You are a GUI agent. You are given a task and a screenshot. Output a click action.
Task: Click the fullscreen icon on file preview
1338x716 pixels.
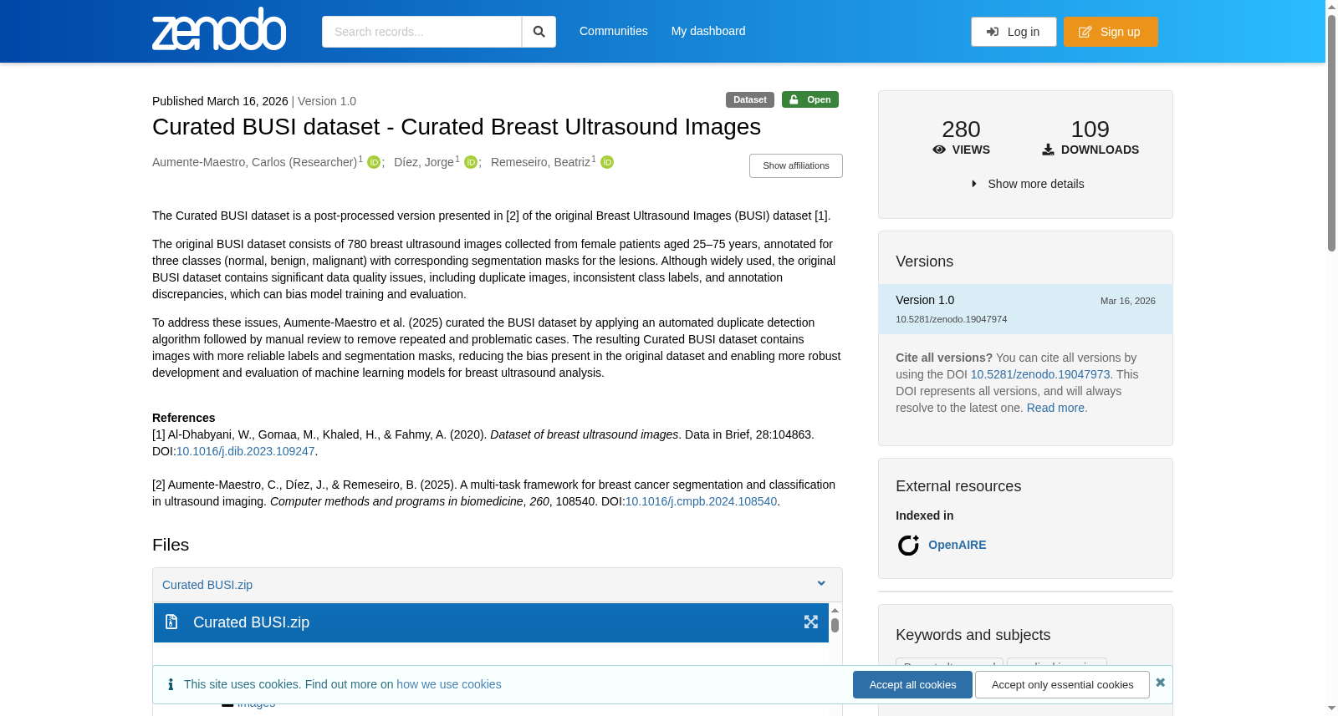coord(810,622)
